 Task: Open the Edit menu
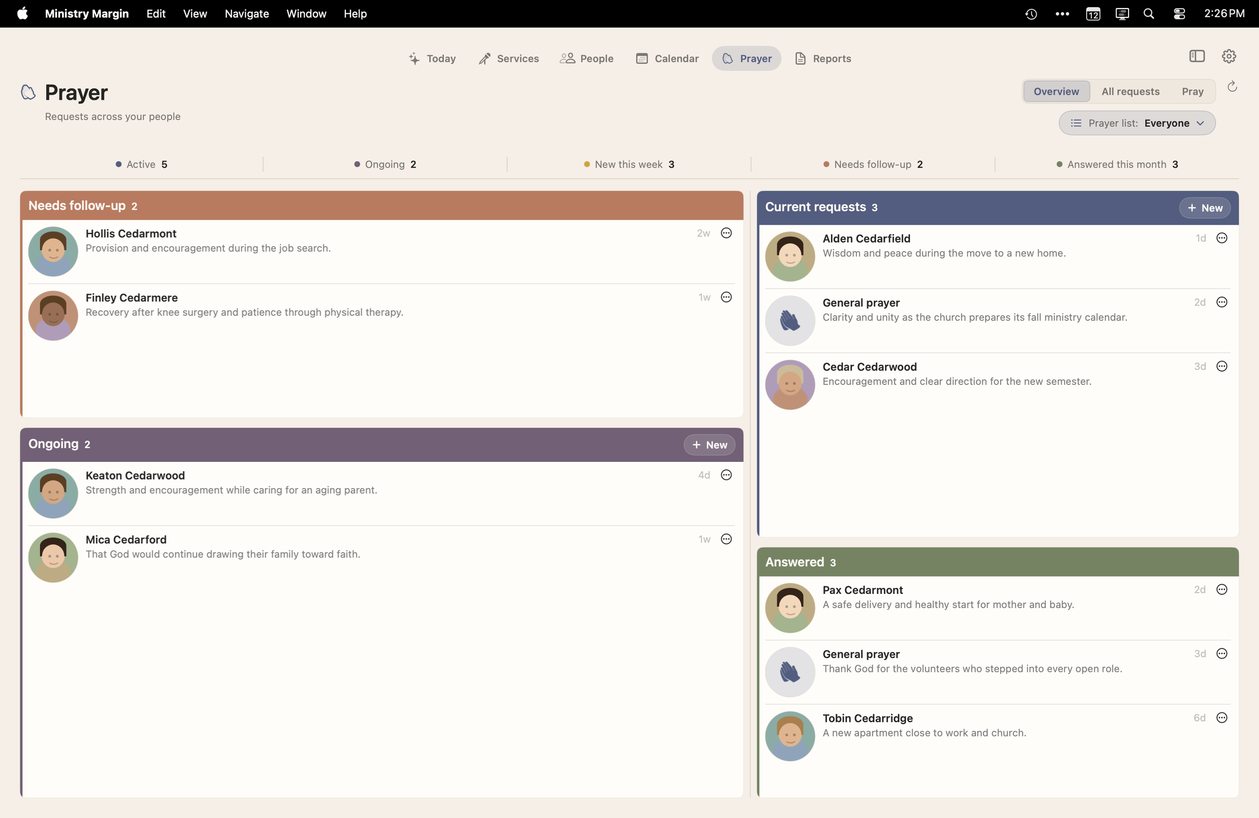156,14
